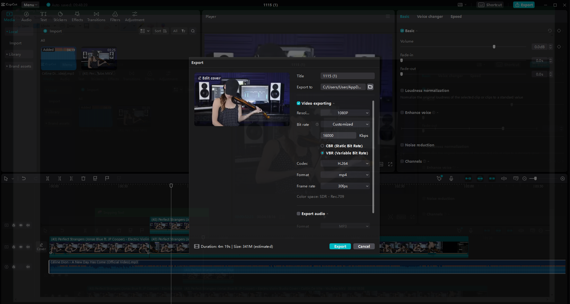Open the Transitions tab
Viewport: 570px width, 304px height.
pos(96,16)
